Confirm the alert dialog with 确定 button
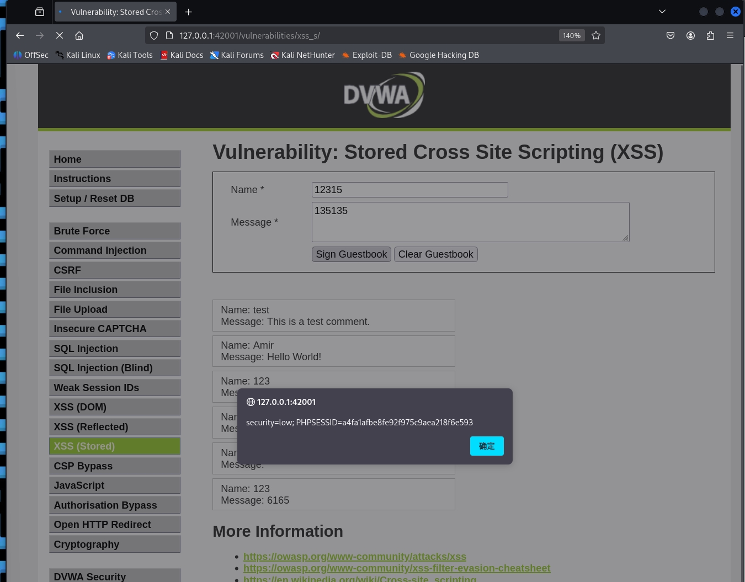The width and height of the screenshot is (745, 582). pyautogui.click(x=487, y=446)
